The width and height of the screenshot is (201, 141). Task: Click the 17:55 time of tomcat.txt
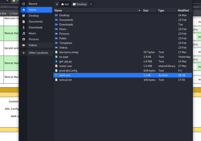tap(182, 80)
